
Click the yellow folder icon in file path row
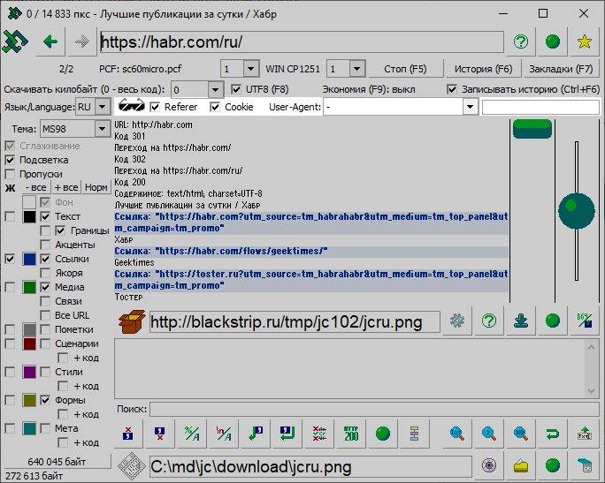click(x=521, y=465)
